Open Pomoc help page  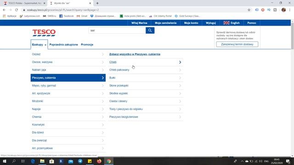[252, 23]
